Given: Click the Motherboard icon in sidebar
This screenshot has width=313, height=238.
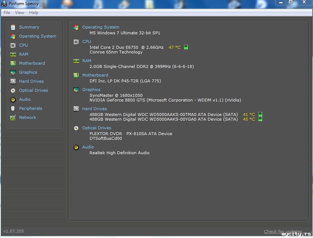Looking at the screenshot, I should tap(13, 63).
